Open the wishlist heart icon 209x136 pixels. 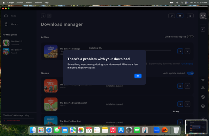coord(171,16)
